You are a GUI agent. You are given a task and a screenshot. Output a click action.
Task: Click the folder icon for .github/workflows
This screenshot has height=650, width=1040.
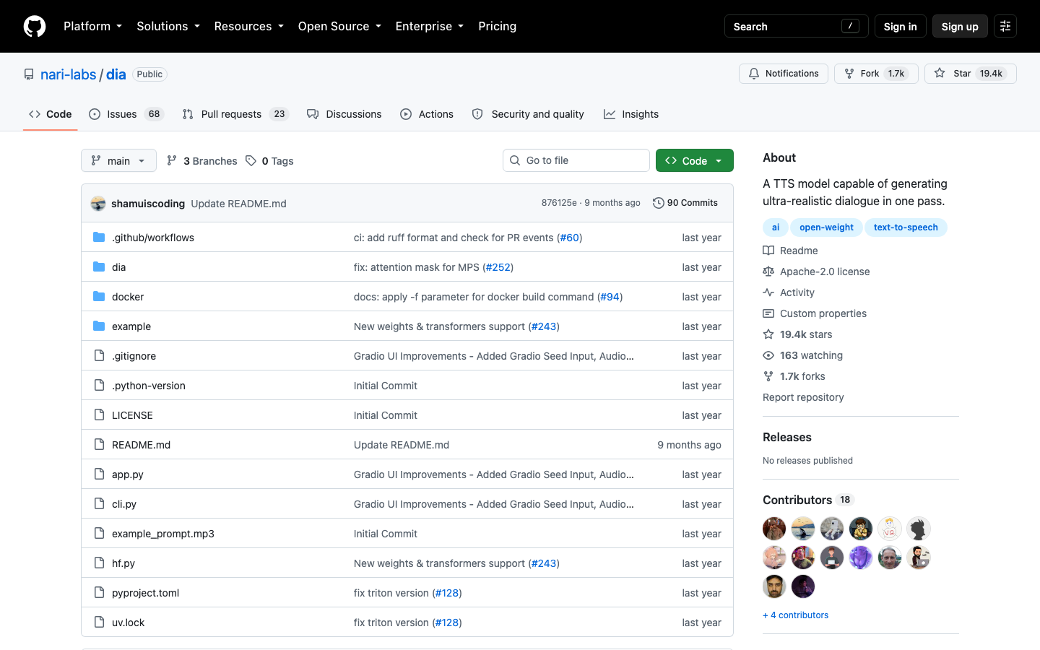pyautogui.click(x=99, y=238)
